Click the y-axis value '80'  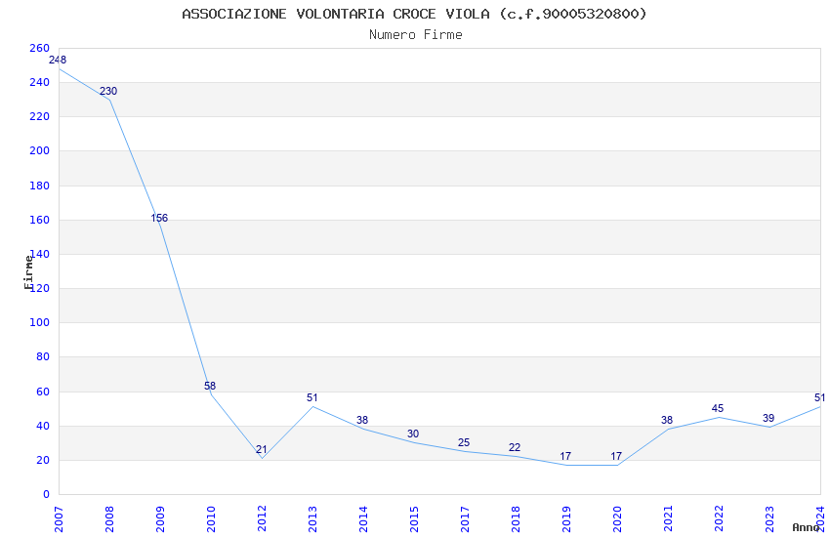point(43,357)
